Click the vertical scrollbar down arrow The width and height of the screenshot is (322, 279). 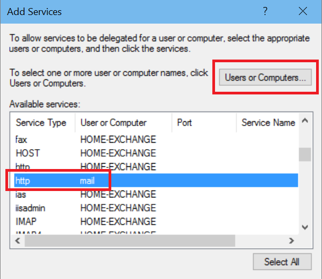coord(305,227)
